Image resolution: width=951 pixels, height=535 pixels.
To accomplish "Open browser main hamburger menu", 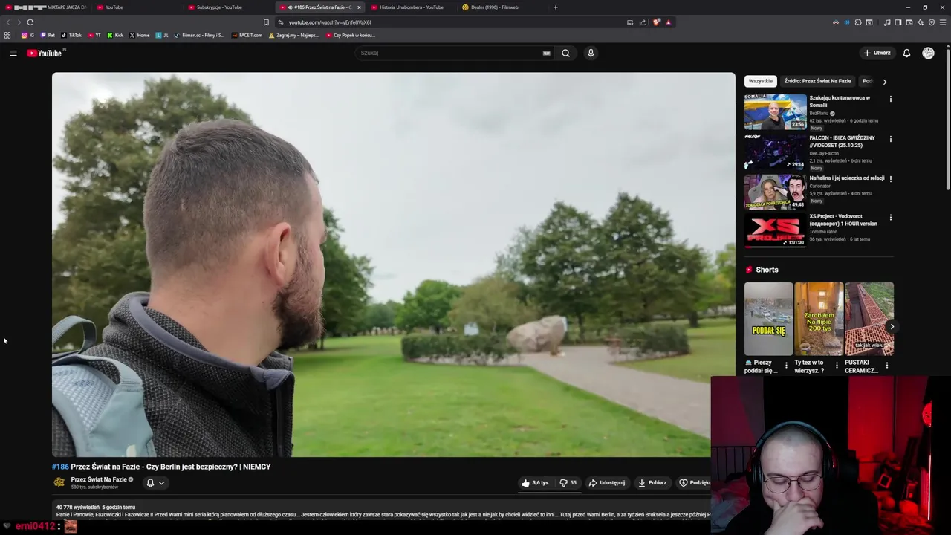I will pos(943,22).
